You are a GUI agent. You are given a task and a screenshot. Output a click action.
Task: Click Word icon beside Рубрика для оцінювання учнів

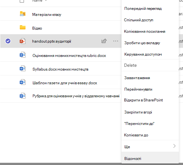23,96
